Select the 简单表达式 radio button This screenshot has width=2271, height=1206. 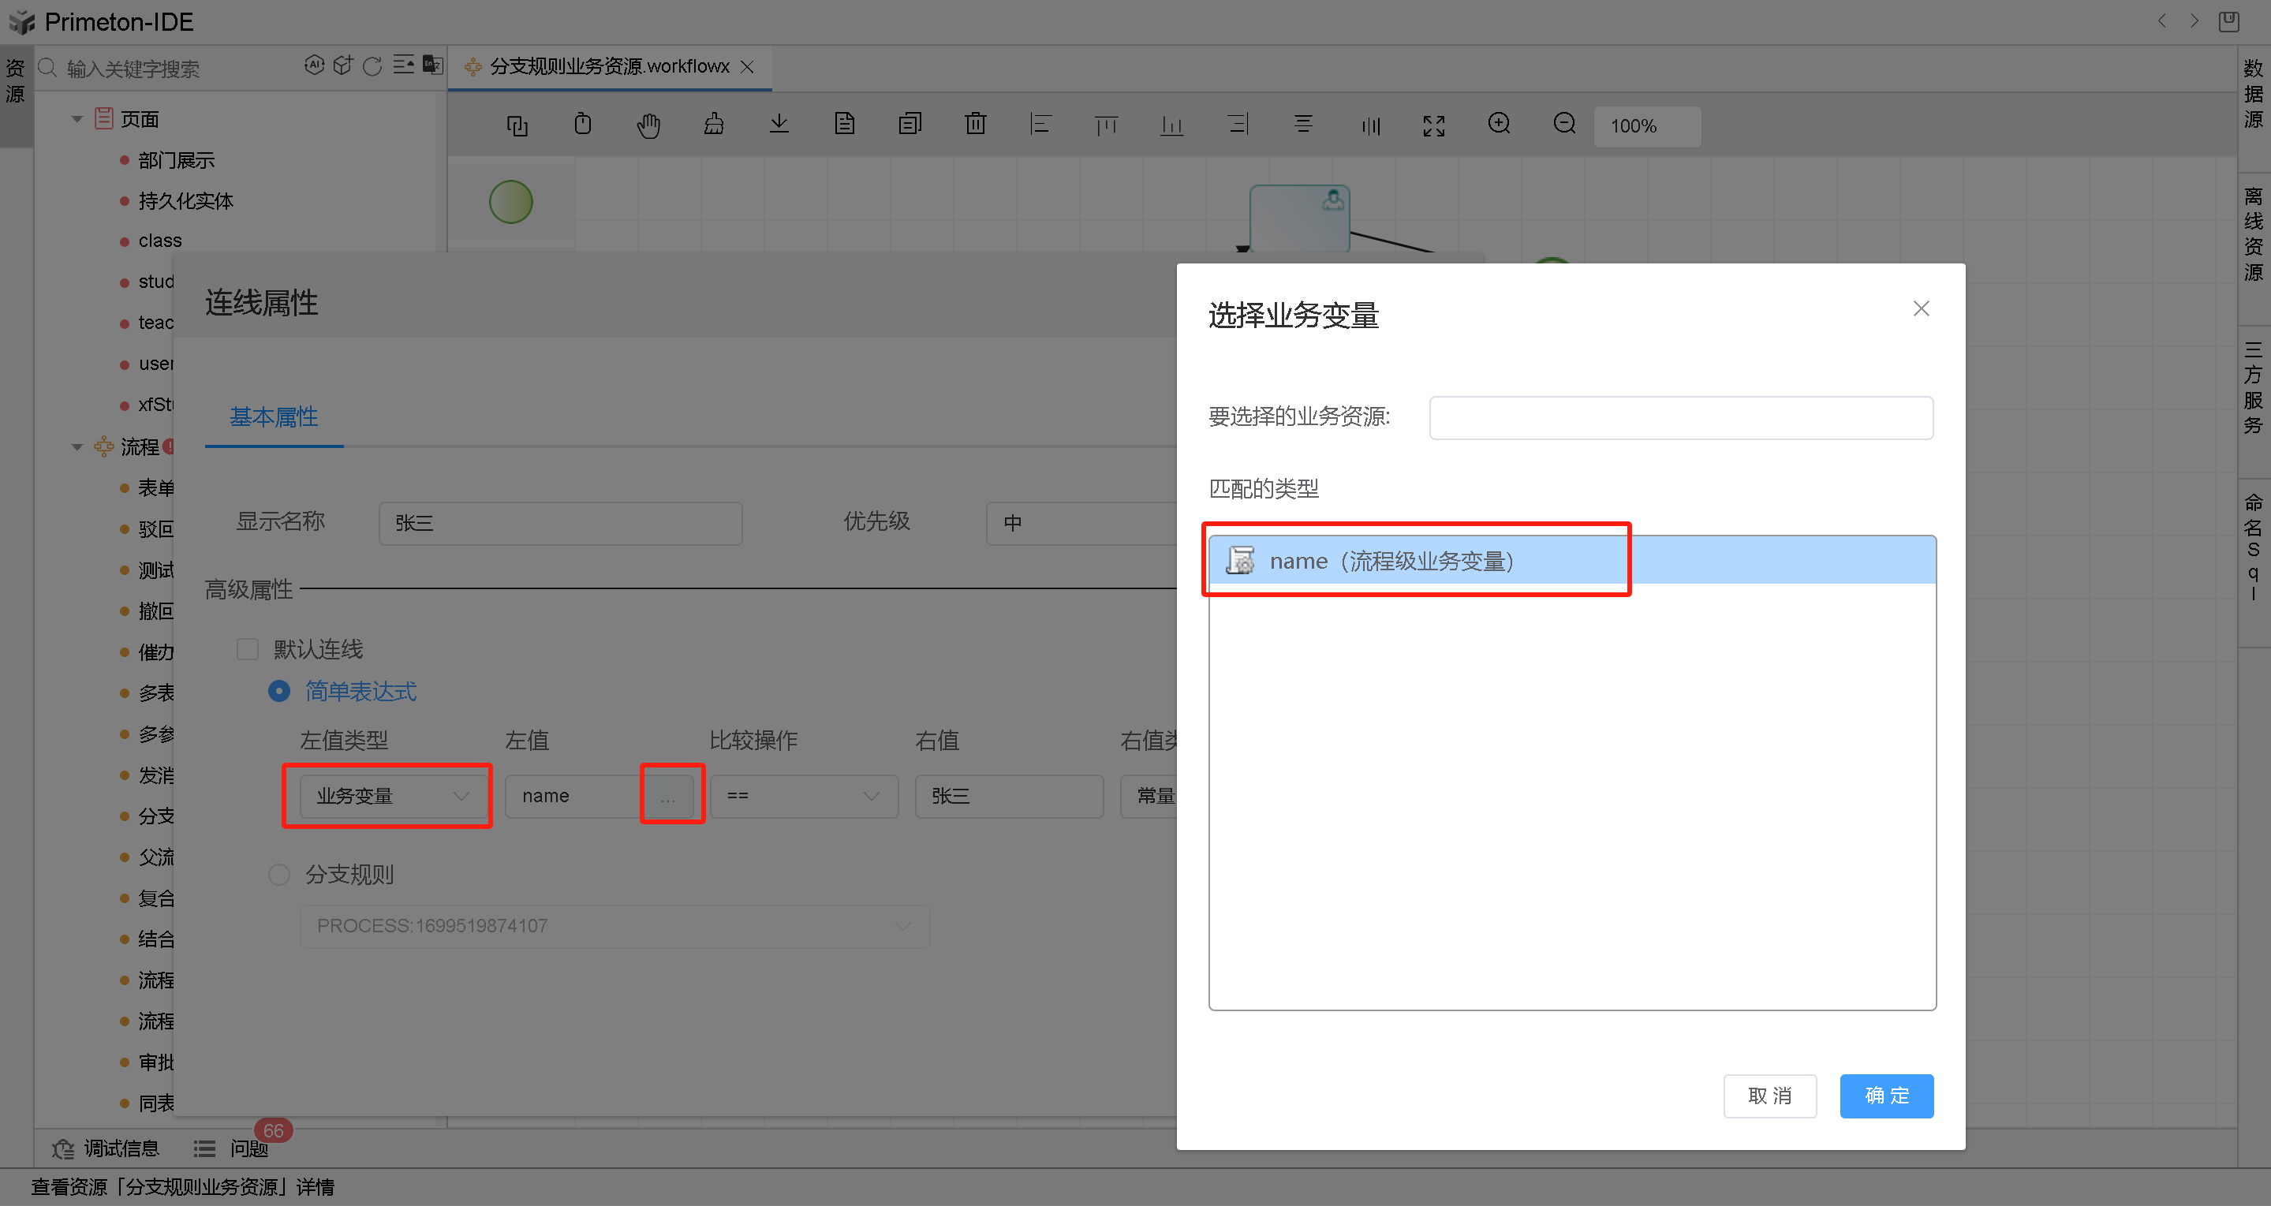278,691
